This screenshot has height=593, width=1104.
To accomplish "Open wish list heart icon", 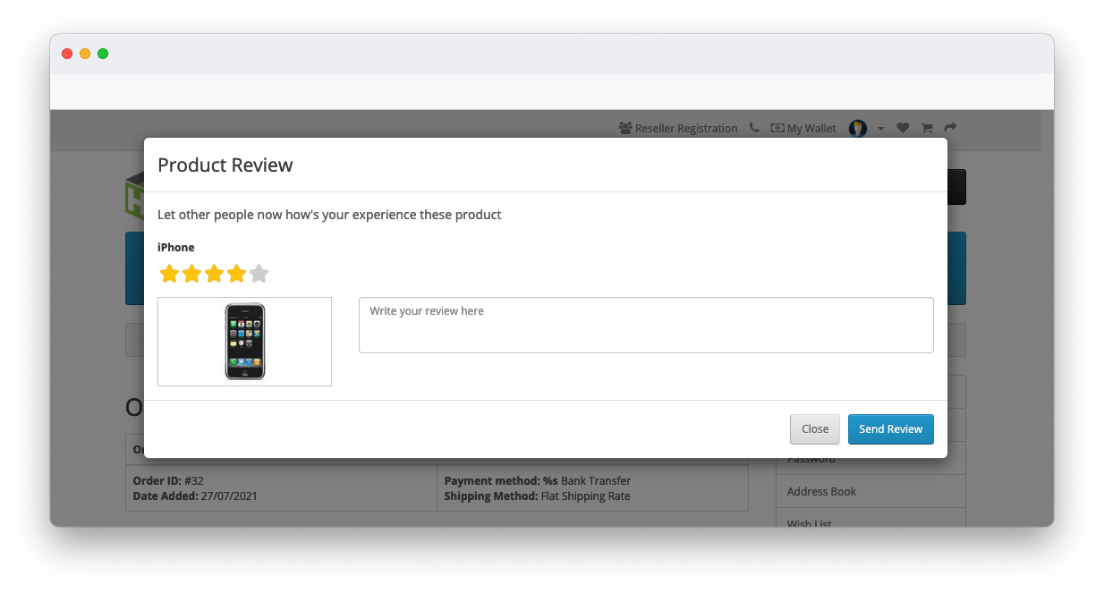I will [903, 129].
